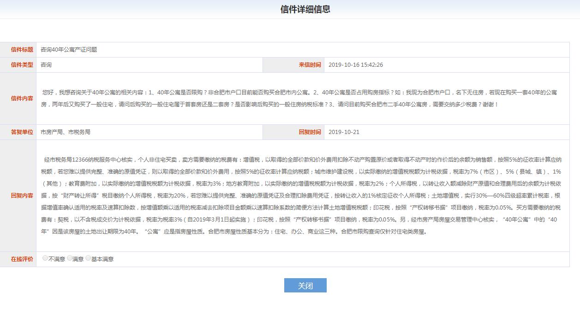Click the 答复单位 label
Viewport: 580px width, 315px height.
click(22, 132)
